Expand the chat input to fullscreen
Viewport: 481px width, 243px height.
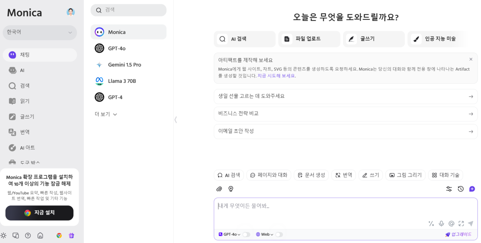(461, 223)
